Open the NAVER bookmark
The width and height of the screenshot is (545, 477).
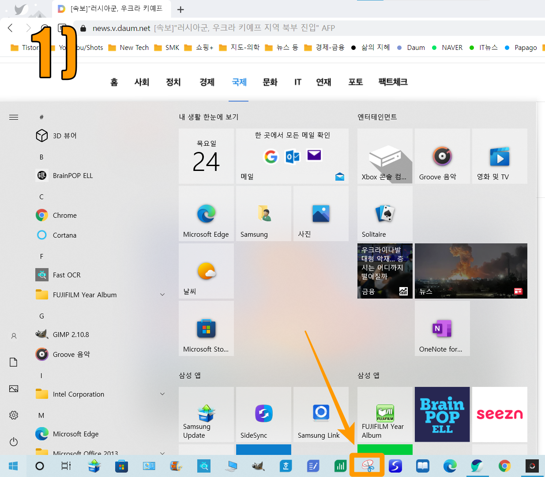point(447,48)
